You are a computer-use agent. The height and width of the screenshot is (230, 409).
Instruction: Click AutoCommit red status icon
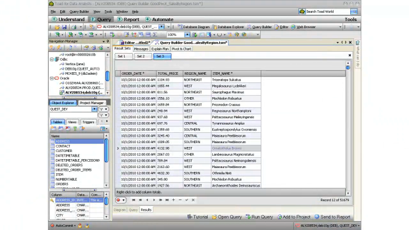pos(52,226)
